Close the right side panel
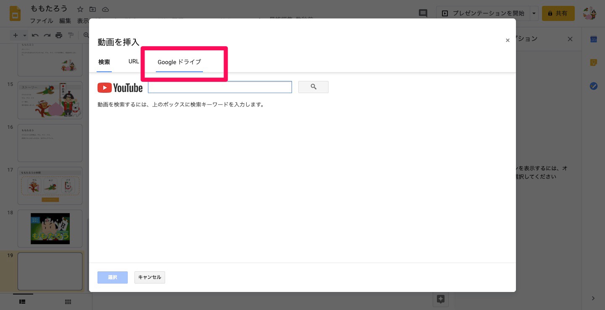The width and height of the screenshot is (605, 310). pyautogui.click(x=570, y=39)
